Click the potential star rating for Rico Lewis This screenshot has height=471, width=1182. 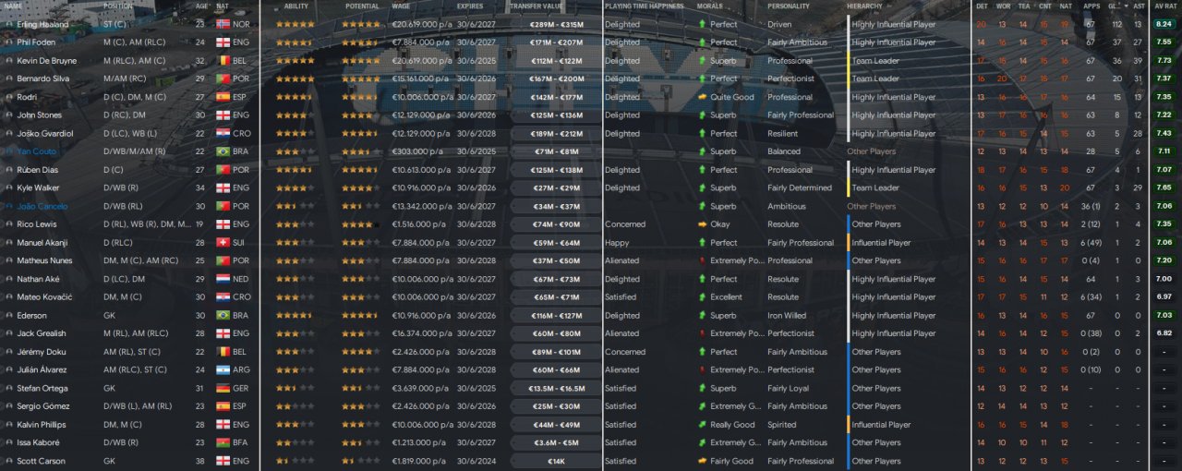360,224
